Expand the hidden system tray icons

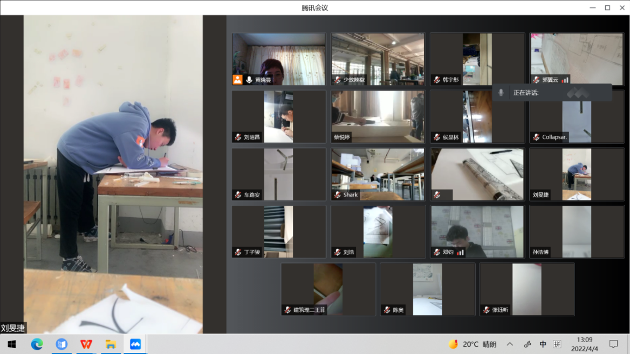coord(509,344)
